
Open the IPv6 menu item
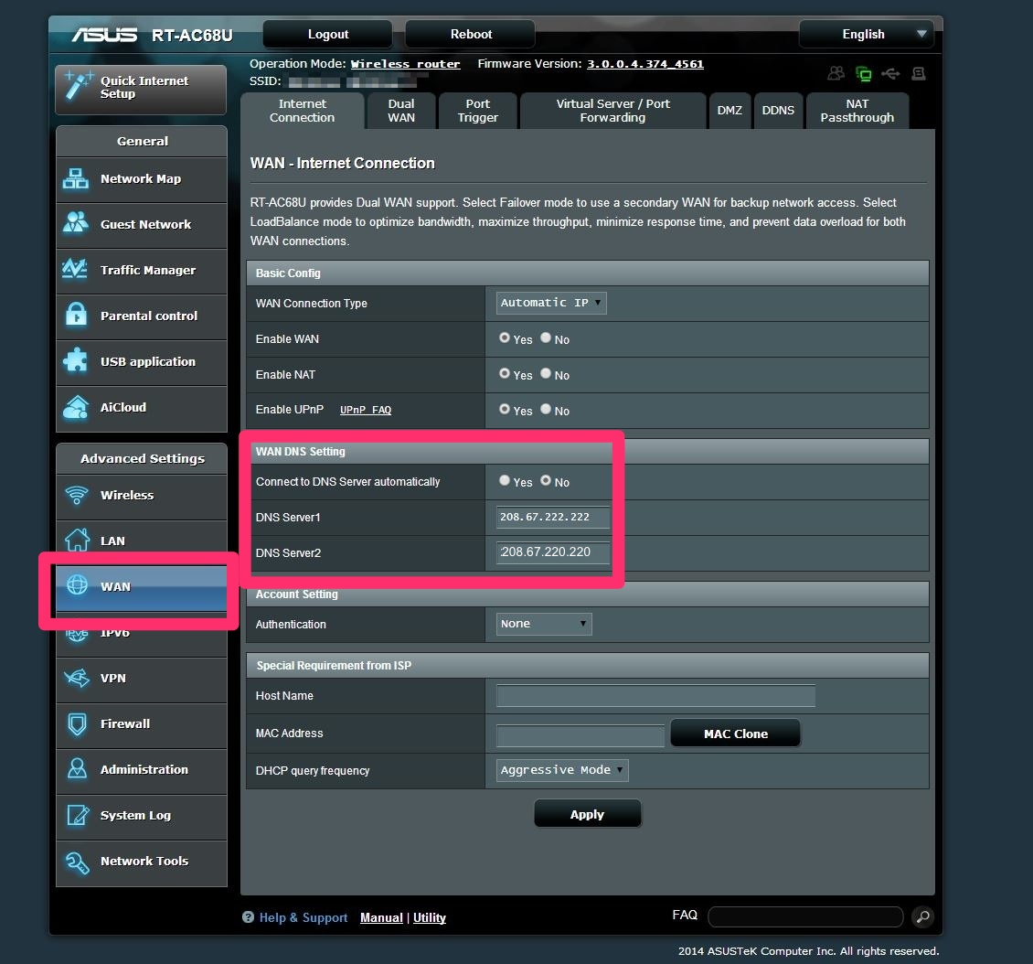click(x=142, y=636)
